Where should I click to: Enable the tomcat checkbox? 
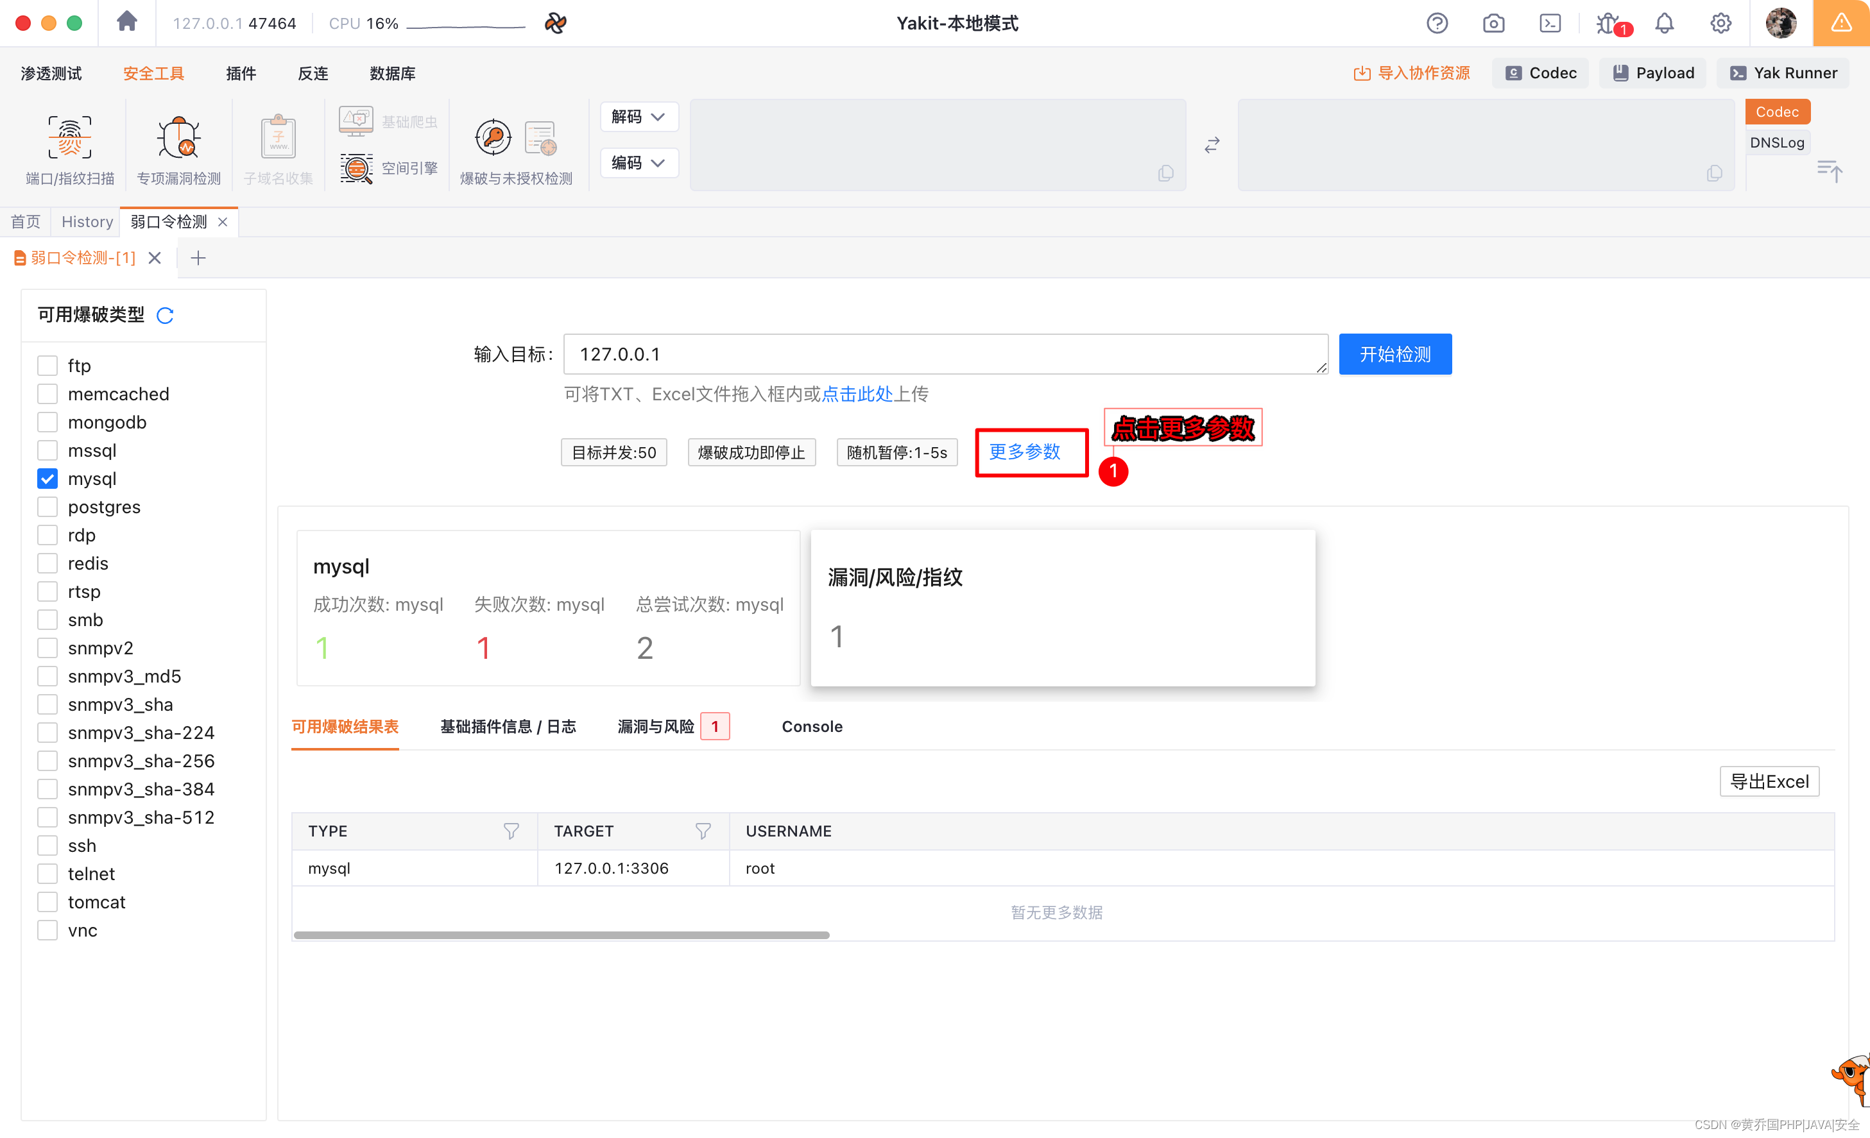(x=47, y=902)
